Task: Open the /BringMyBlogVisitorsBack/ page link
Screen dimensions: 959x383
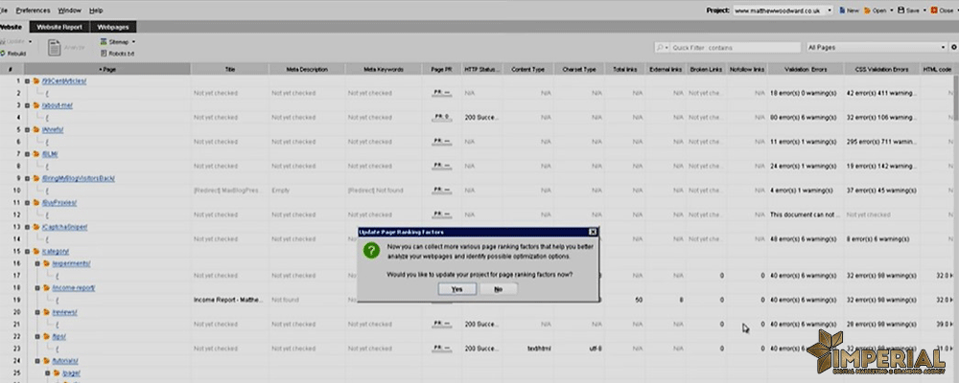Action: tap(79, 178)
